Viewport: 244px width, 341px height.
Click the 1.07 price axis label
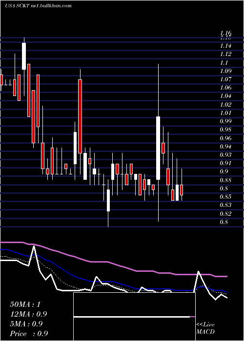coord(225,79)
